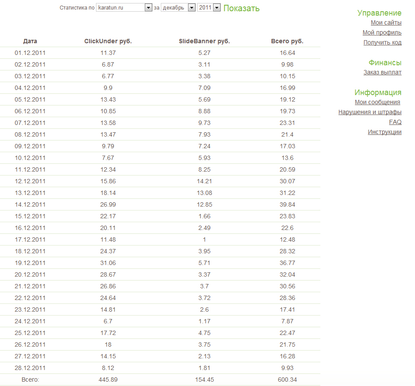Screen dimensions: 415x386
Task: Select date cell 13.12.2011
Action: (30, 193)
